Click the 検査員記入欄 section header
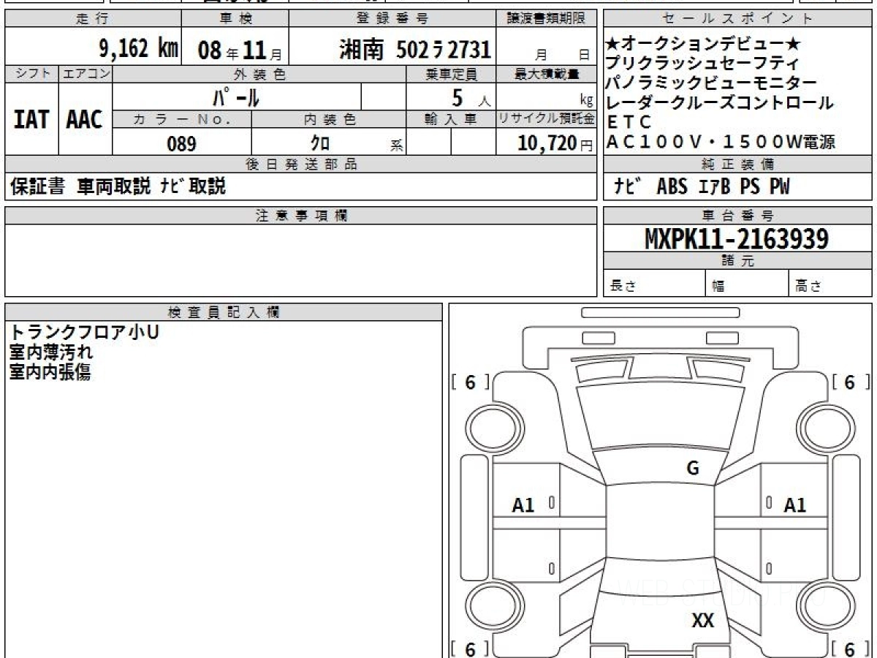Viewport: 877px width, 658px height. [x=223, y=312]
